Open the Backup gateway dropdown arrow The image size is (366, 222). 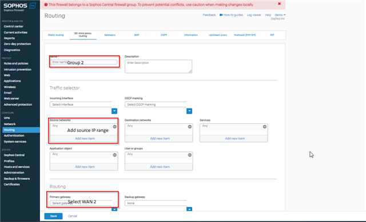(189, 209)
